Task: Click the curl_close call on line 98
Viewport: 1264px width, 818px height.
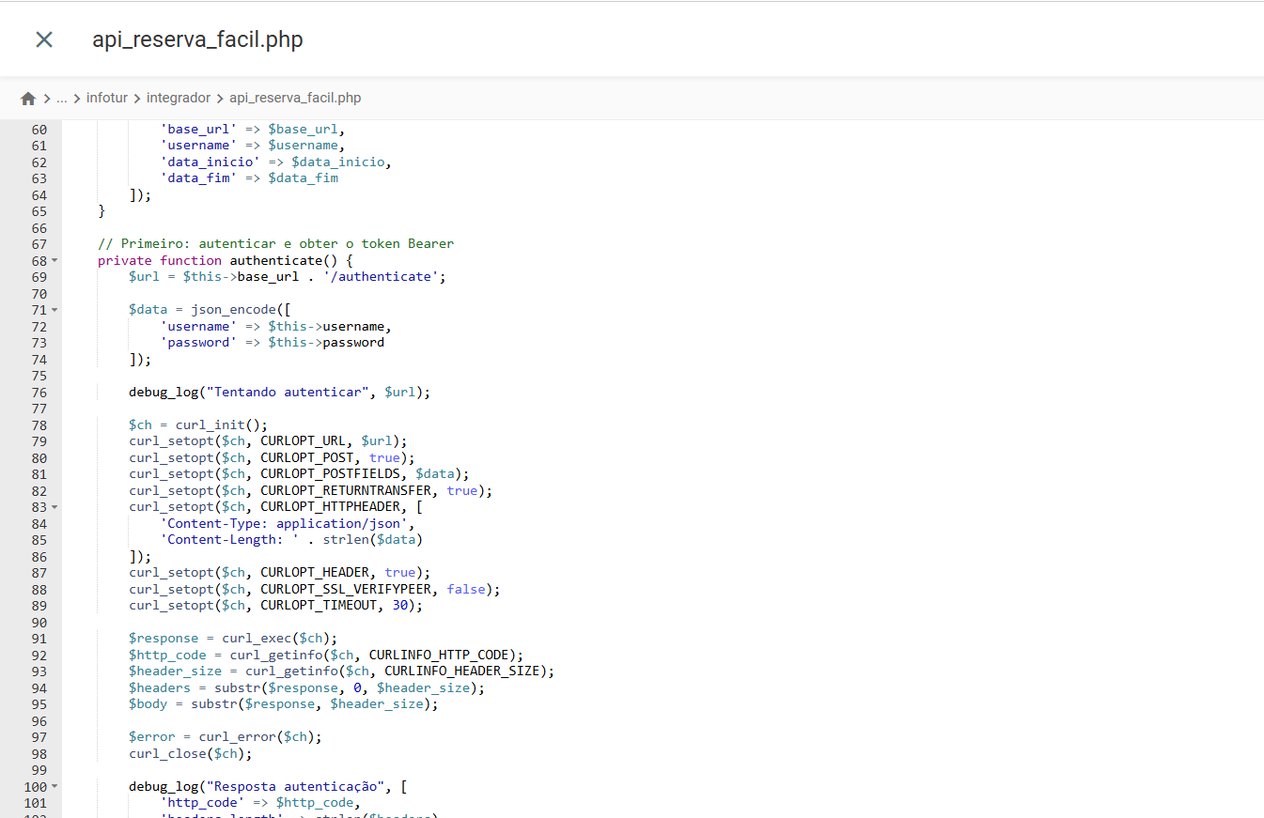Action: [x=167, y=753]
